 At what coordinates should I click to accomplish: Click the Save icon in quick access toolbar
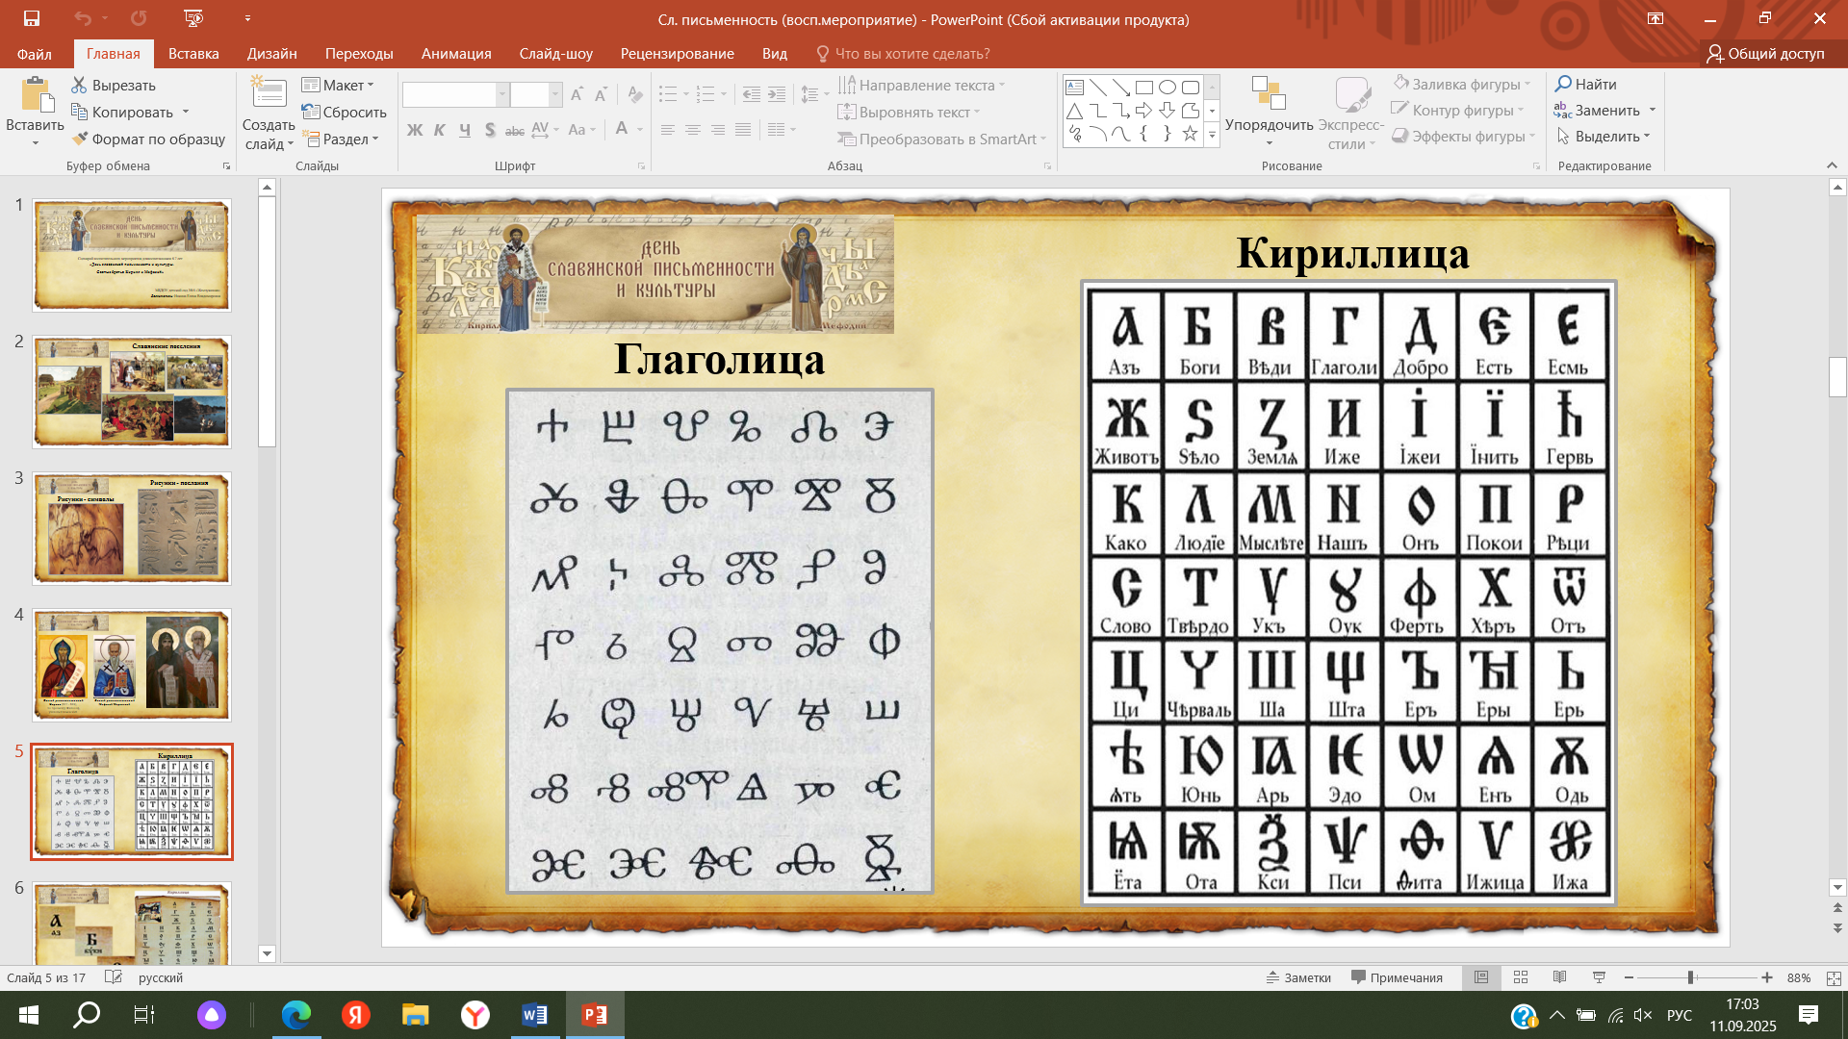32,18
